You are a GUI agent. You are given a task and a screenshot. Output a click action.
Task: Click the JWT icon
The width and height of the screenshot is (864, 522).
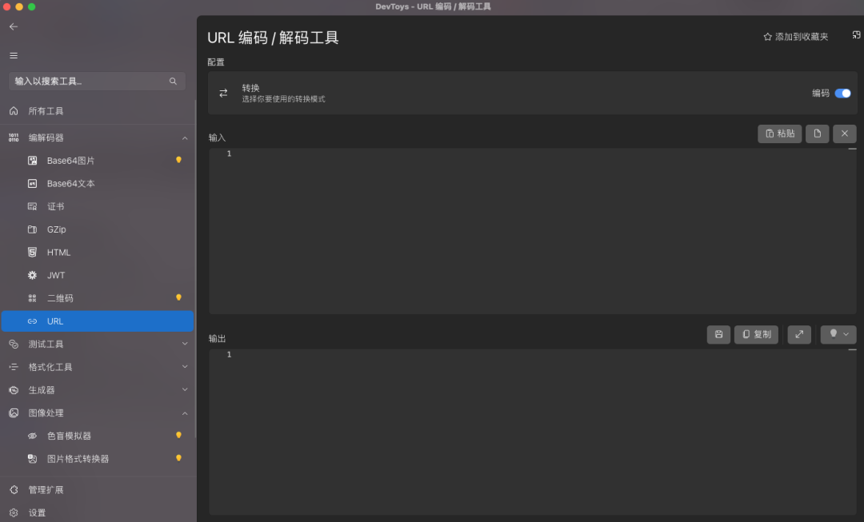click(33, 275)
